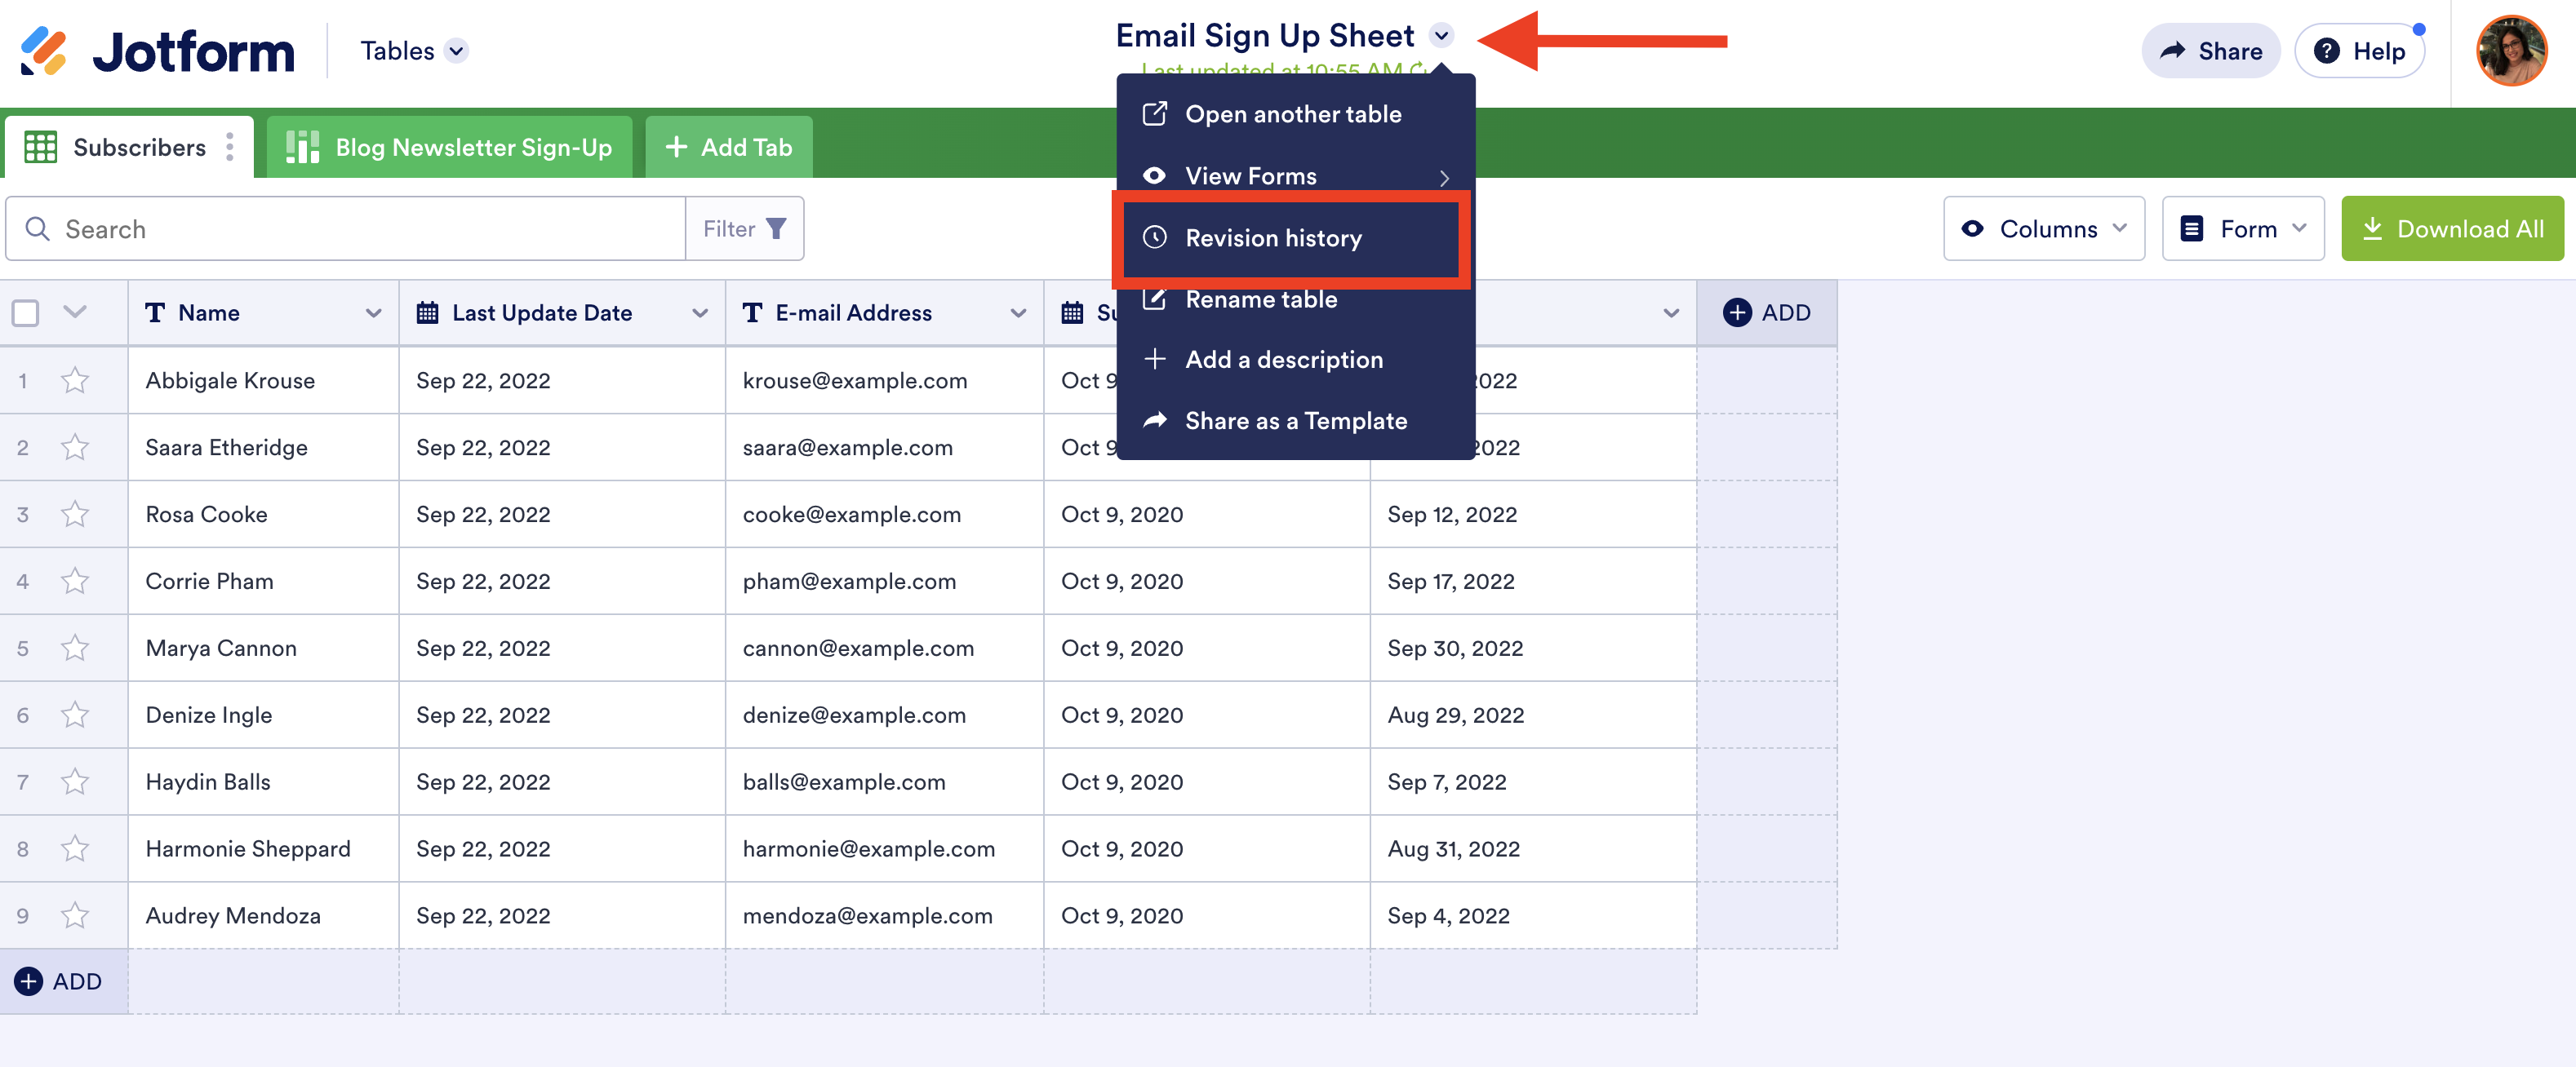The width and height of the screenshot is (2576, 1067).
Task: Open the Subscribers tab three-dot menu
Action: (230, 147)
